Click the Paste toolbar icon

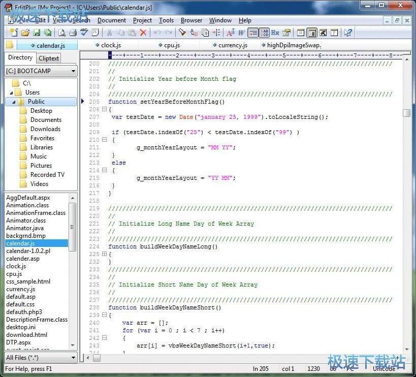[132, 33]
